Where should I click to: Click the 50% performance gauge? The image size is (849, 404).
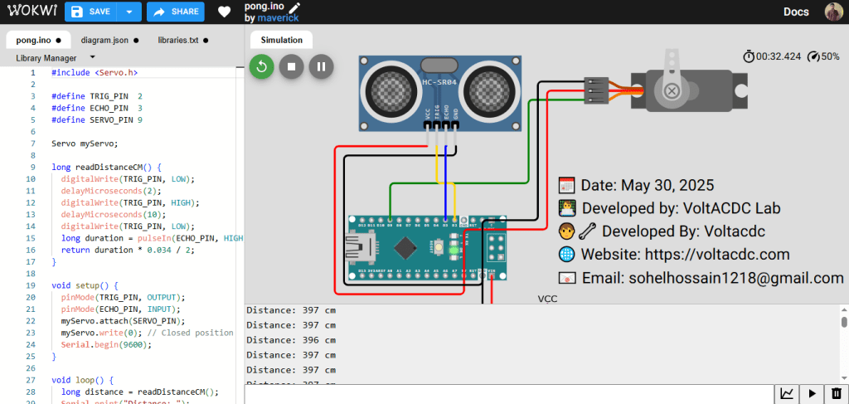point(823,56)
